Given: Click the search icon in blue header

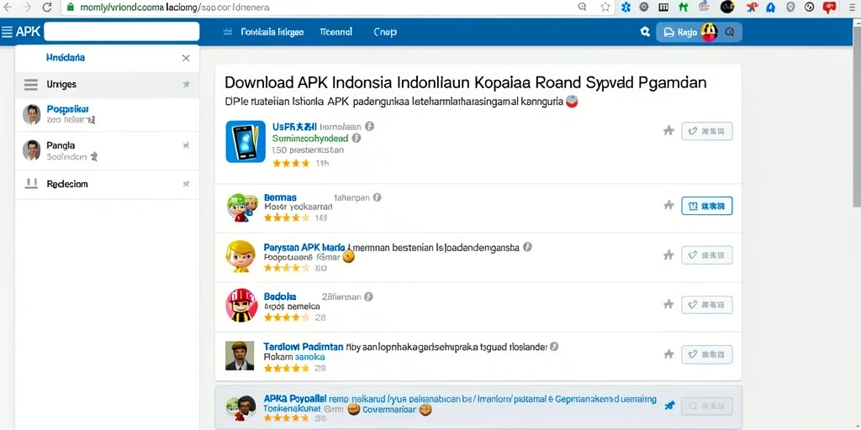Looking at the screenshot, I should [645, 32].
